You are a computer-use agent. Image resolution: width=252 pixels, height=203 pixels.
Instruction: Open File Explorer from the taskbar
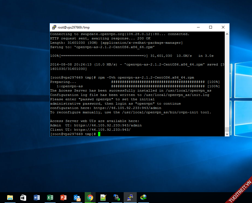[x=10, y=198]
